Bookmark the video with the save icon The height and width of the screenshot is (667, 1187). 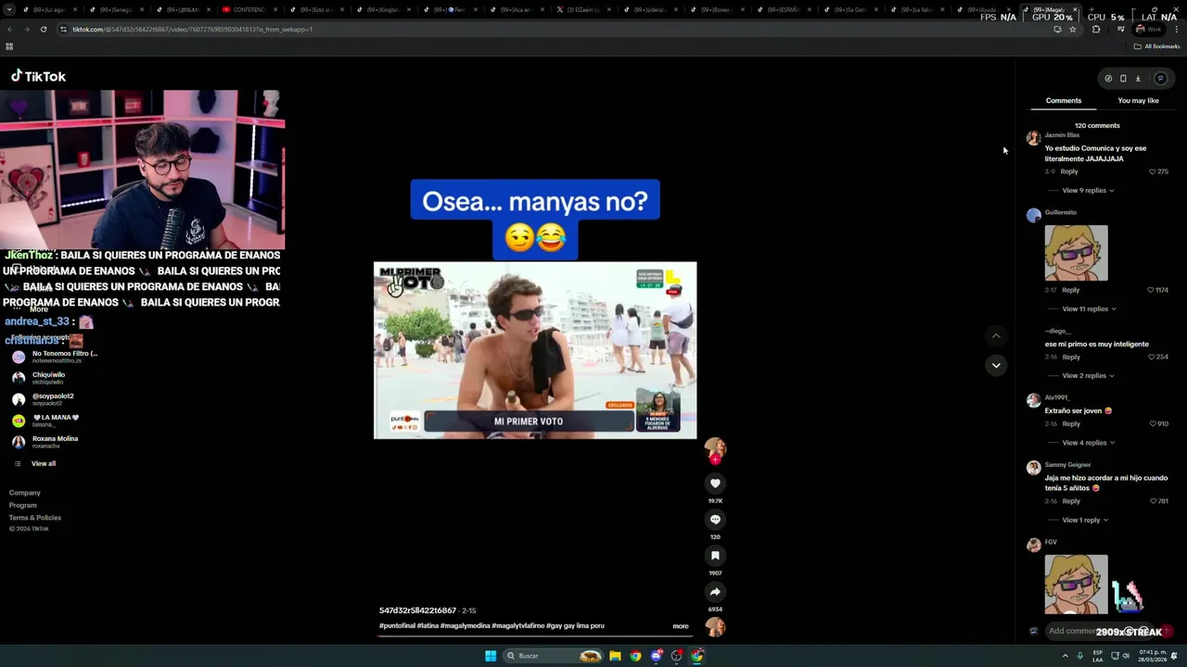[715, 555]
